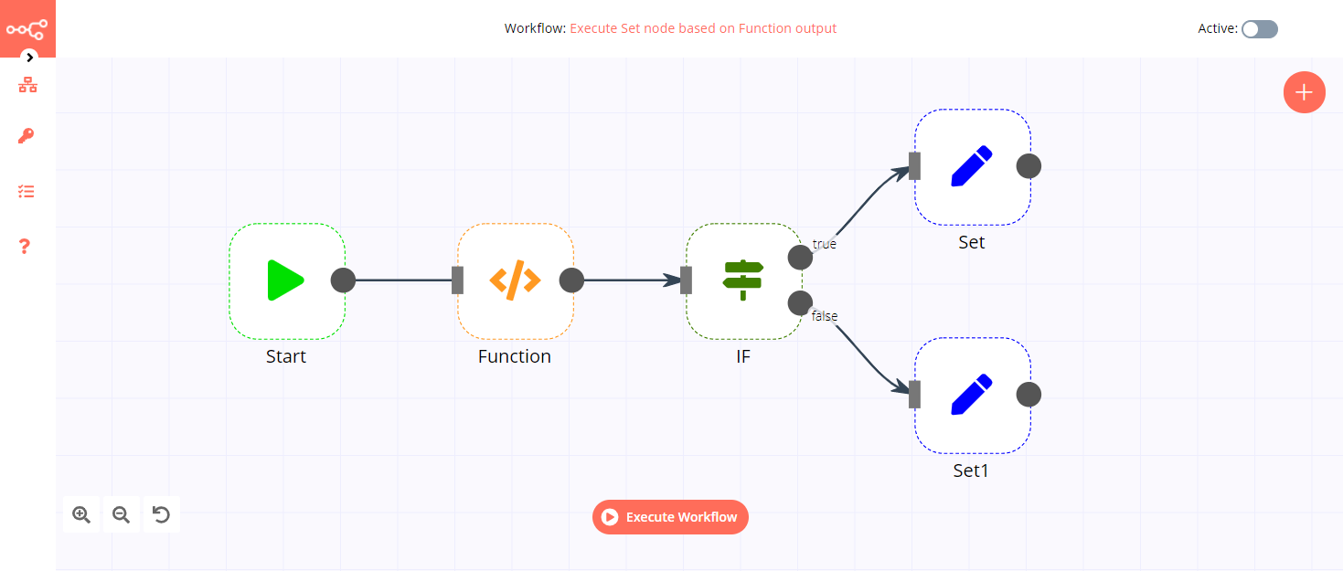Open the Credentials sidebar icon
Screen dimensions: 1343x571
pyautogui.click(x=25, y=136)
